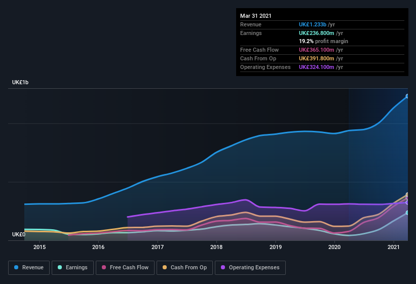This screenshot has width=416, height=284.
Task: Click the 2020 x-axis label
Action: [x=334, y=247]
